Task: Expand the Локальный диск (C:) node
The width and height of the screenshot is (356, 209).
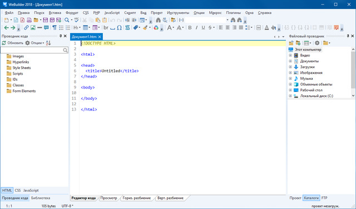Action: 290,96
